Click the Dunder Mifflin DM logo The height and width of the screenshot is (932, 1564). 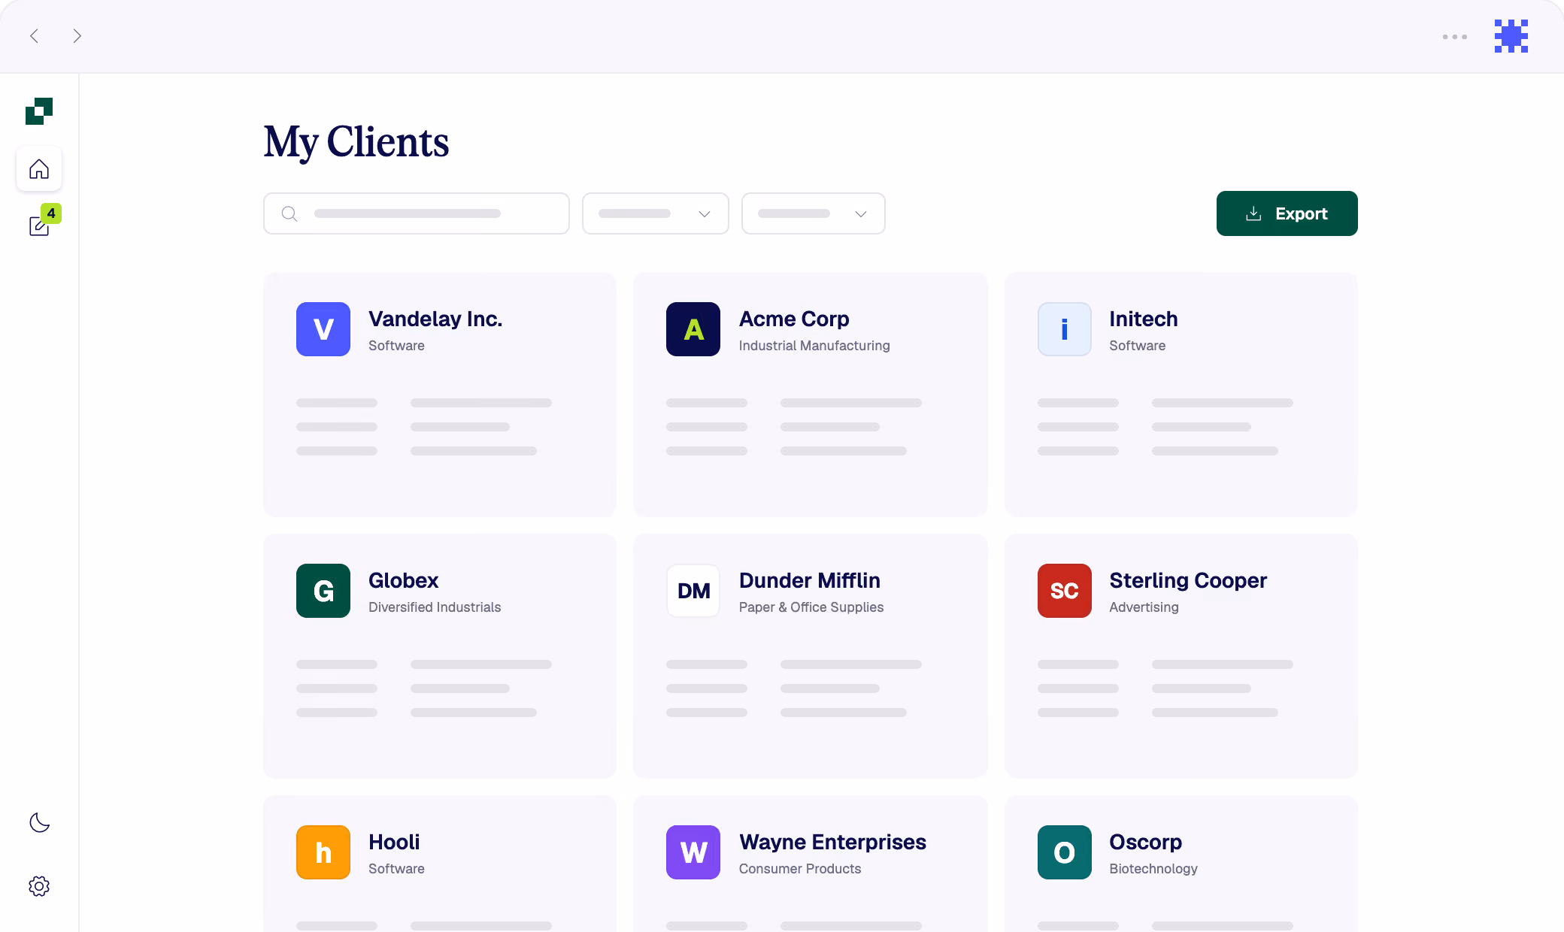pyautogui.click(x=693, y=591)
